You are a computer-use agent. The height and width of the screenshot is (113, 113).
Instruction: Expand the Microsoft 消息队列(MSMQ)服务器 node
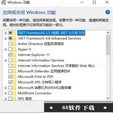(x=6, y=88)
